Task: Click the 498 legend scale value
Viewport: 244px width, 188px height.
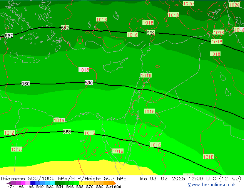Action: 30,186
